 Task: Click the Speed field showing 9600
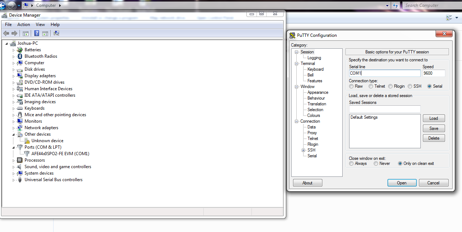point(434,73)
